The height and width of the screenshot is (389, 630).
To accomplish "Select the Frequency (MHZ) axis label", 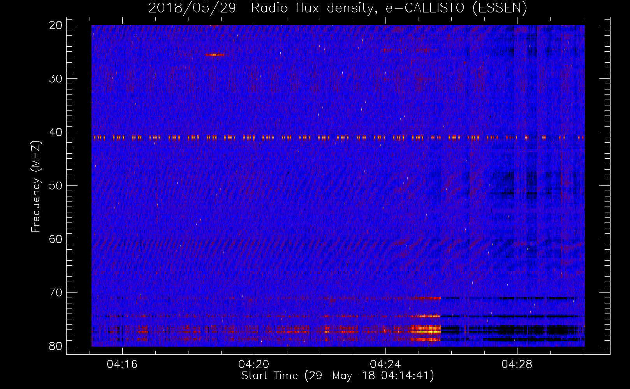I will (35, 187).
